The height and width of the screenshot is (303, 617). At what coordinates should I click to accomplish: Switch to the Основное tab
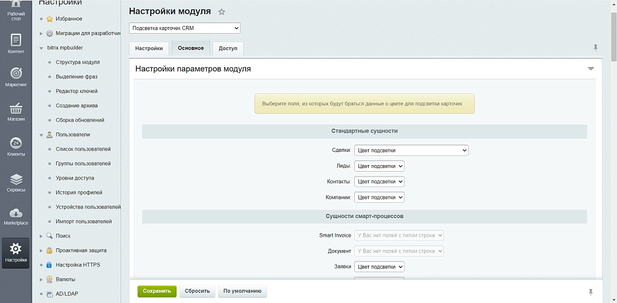point(191,48)
